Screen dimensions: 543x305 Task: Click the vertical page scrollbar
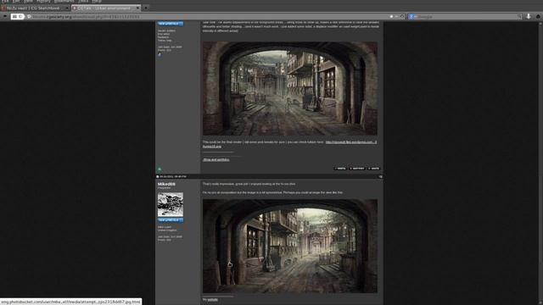[540, 163]
